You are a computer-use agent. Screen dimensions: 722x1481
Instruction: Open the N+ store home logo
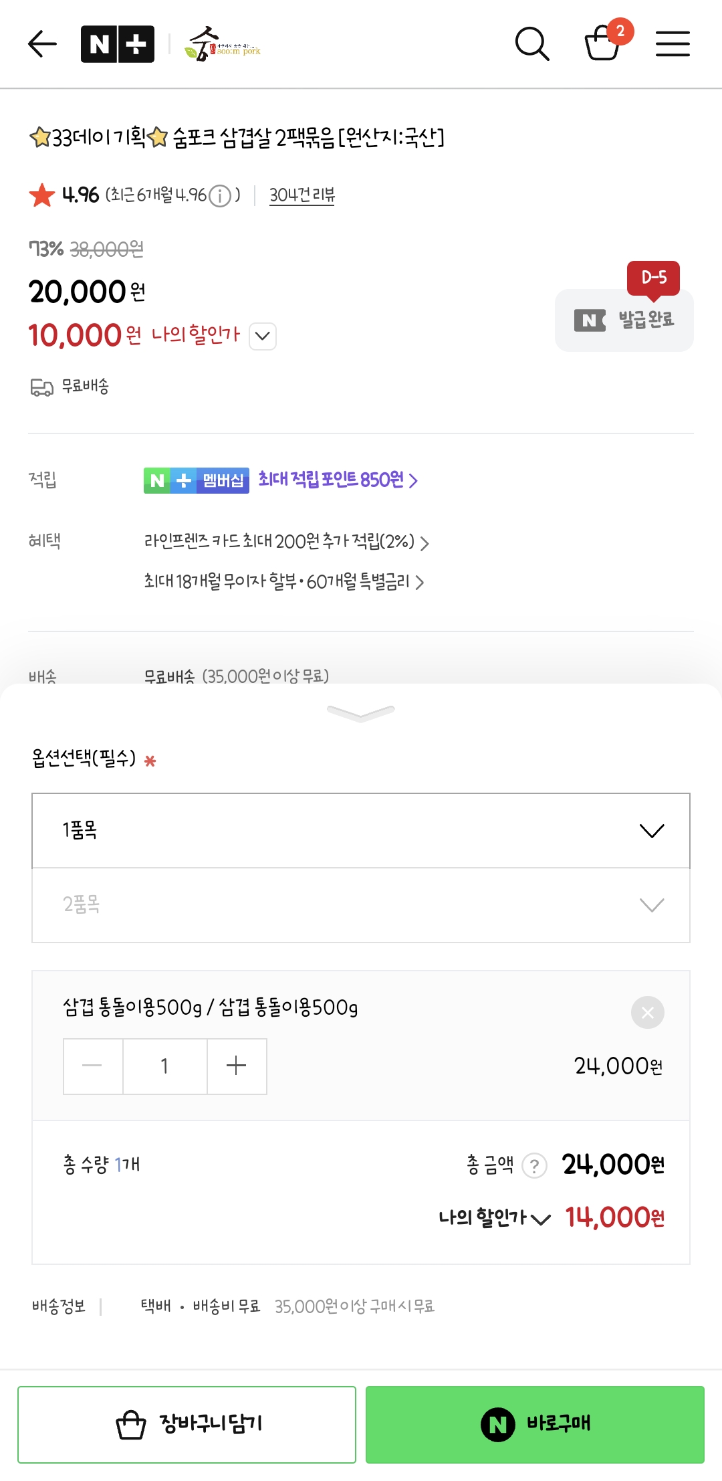(118, 44)
